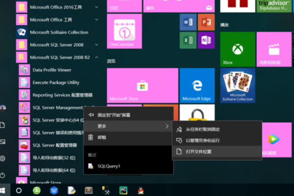Screen dimensions: 294x196
Task: Open the PowerPoint tile
Action: [206, 22]
